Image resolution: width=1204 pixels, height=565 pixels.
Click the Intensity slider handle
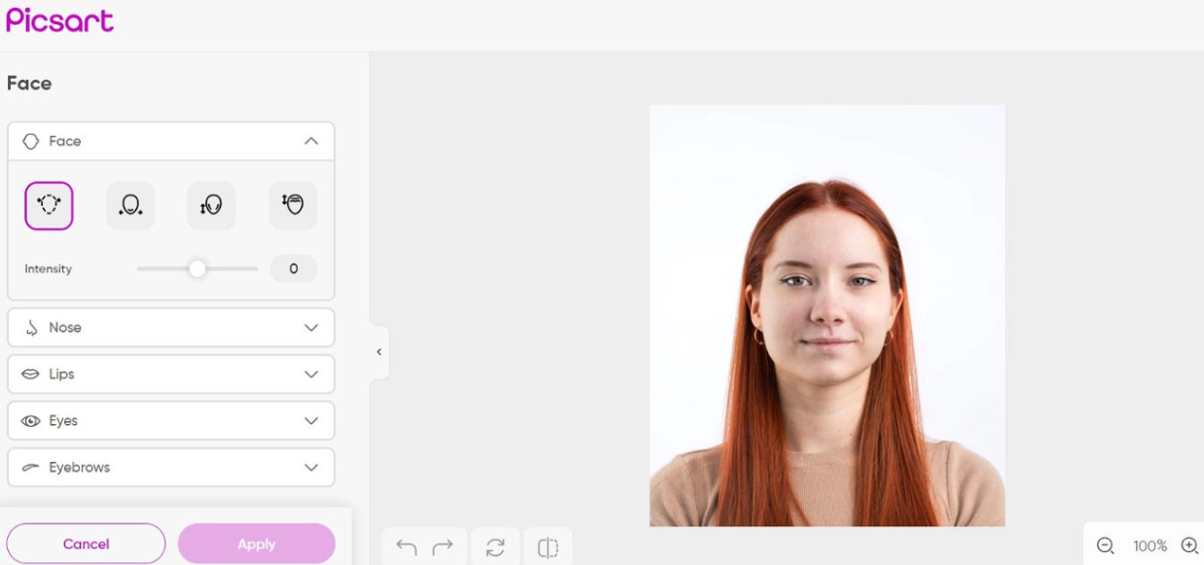(x=198, y=268)
